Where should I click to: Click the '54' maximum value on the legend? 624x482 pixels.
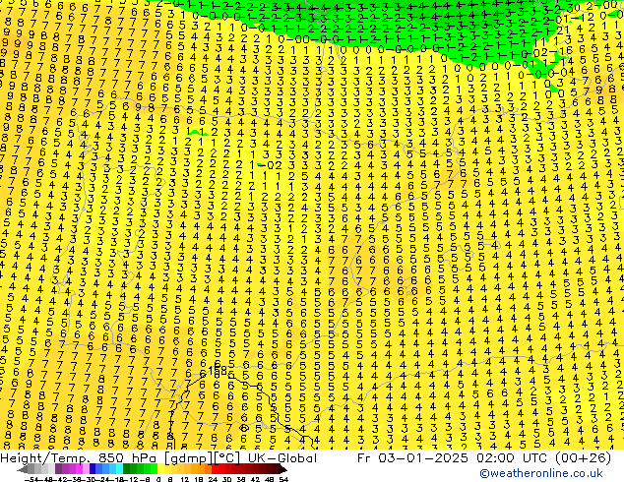coord(283,479)
